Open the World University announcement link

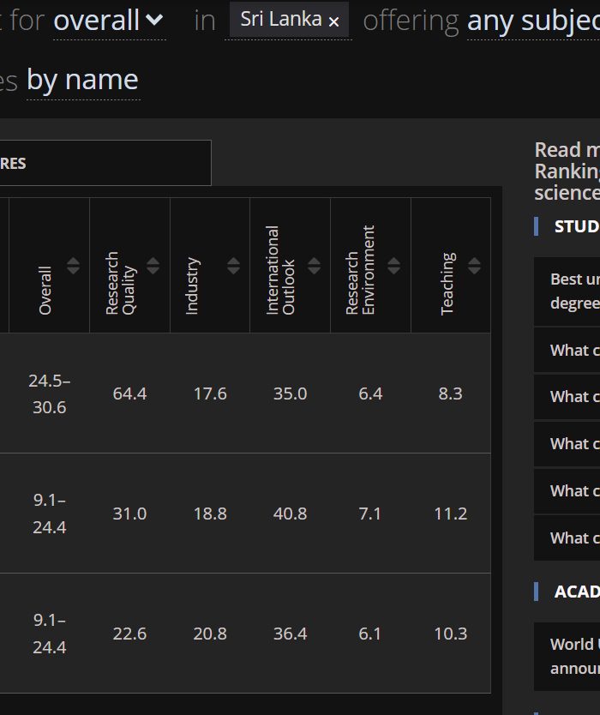(574, 656)
